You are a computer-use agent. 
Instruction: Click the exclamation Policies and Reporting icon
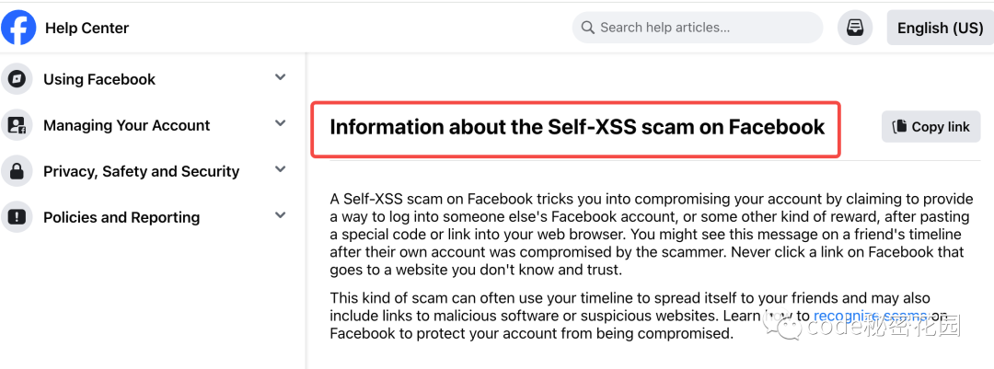pyautogui.click(x=17, y=217)
